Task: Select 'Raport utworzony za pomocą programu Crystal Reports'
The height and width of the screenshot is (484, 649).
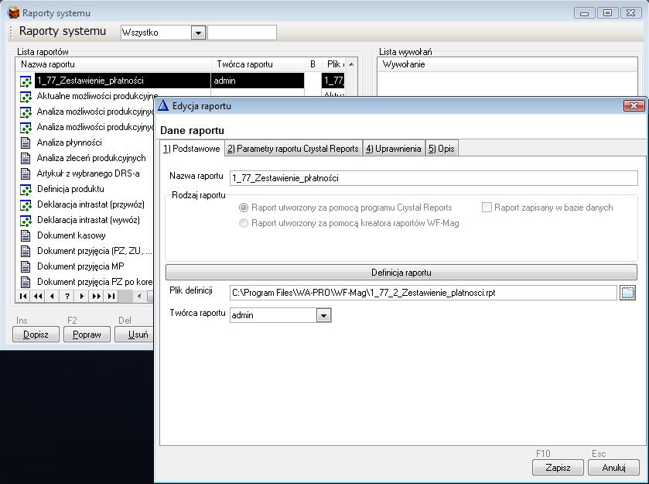Action: coord(244,208)
